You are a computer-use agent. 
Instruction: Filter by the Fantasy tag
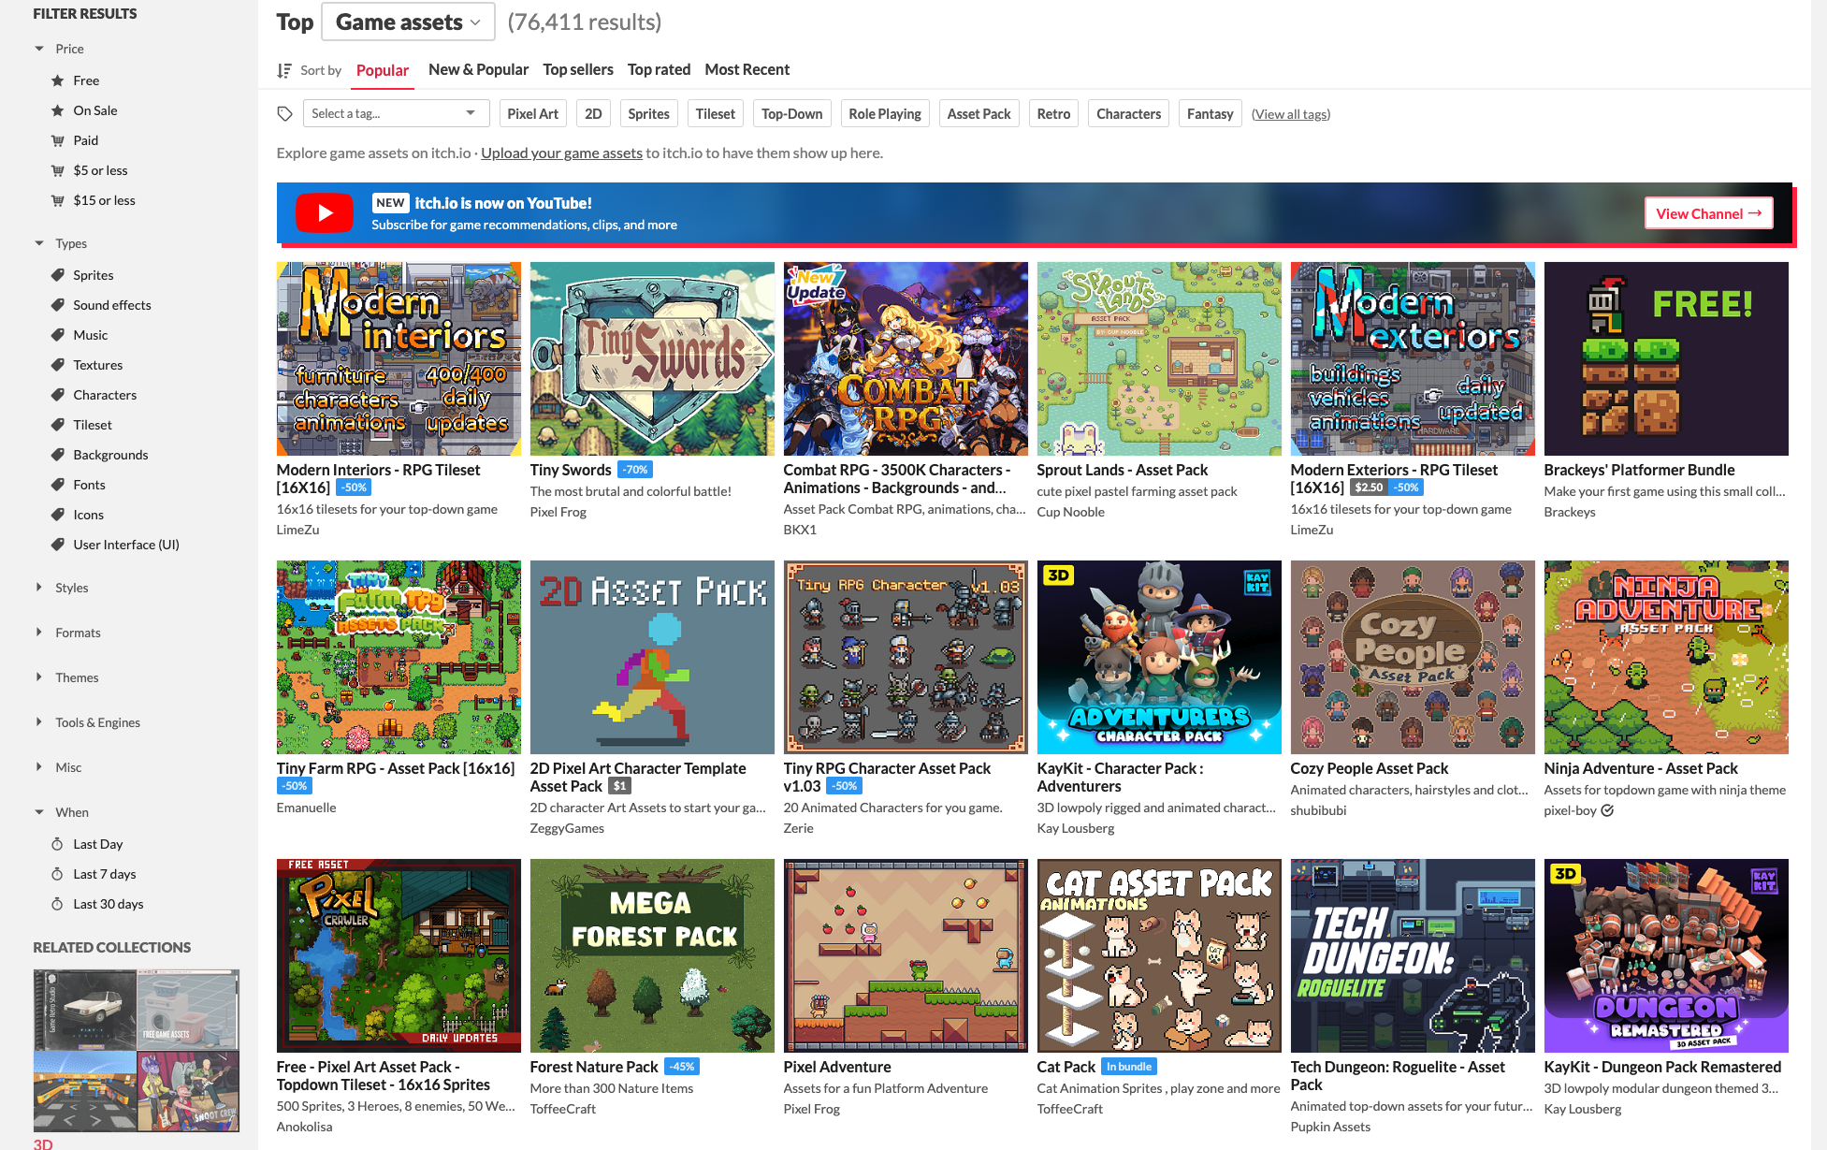tap(1210, 114)
